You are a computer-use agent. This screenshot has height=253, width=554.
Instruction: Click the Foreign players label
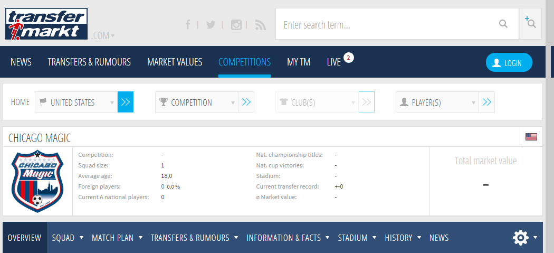point(99,186)
